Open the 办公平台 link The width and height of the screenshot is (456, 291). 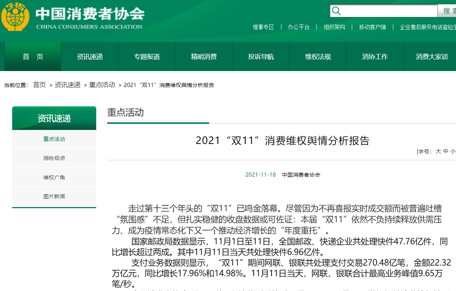point(299,27)
